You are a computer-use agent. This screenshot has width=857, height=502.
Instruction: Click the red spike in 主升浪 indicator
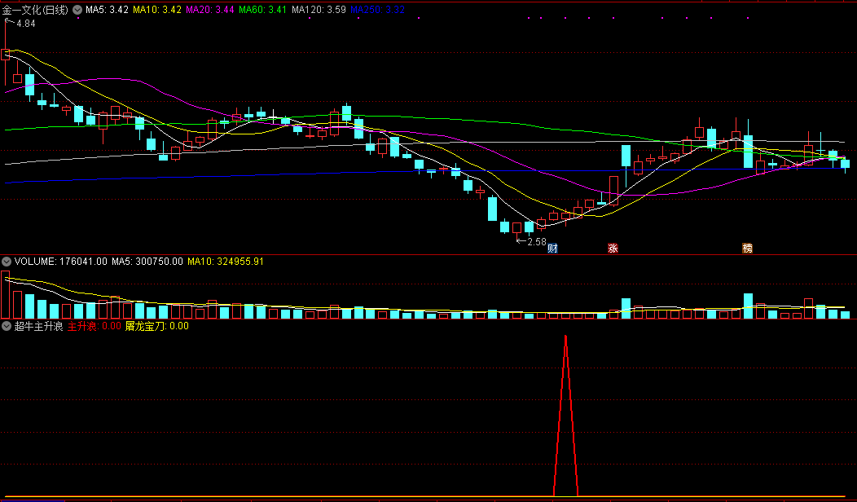point(565,416)
